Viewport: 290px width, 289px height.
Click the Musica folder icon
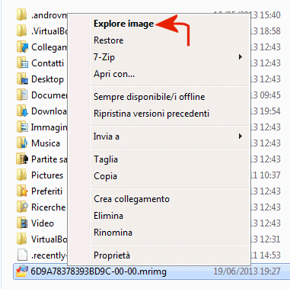click(22, 143)
